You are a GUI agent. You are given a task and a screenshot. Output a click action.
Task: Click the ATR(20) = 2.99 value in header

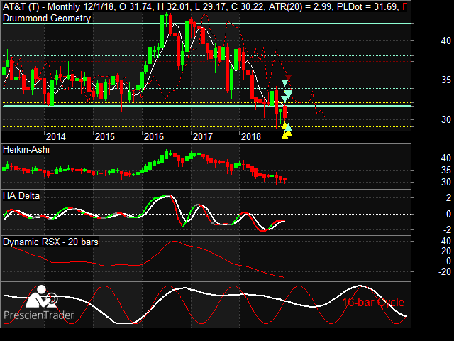(300, 6)
